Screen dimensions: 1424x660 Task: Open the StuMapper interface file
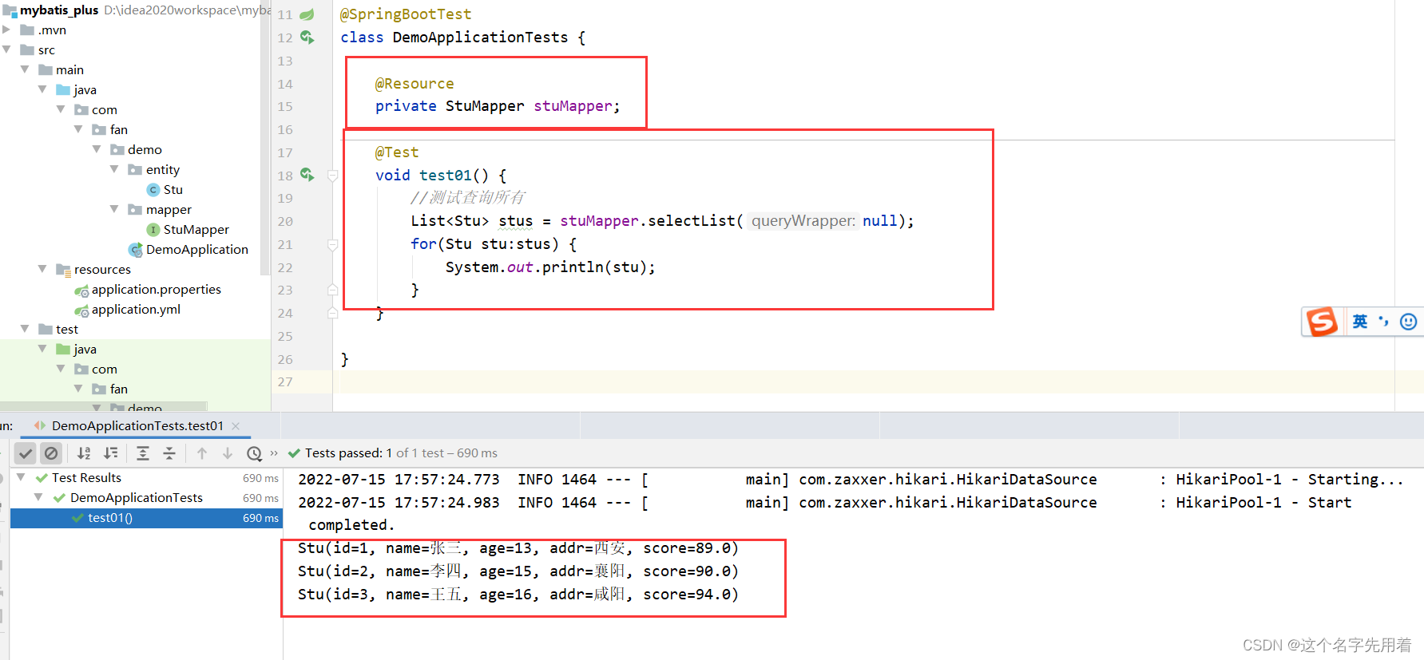196,229
